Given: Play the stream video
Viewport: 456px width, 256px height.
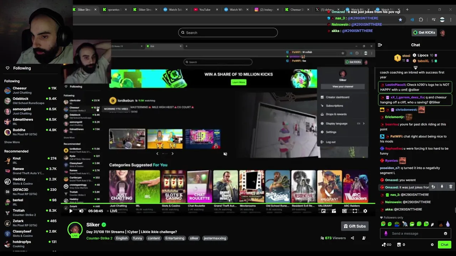Looking at the screenshot, I should coord(71,211).
